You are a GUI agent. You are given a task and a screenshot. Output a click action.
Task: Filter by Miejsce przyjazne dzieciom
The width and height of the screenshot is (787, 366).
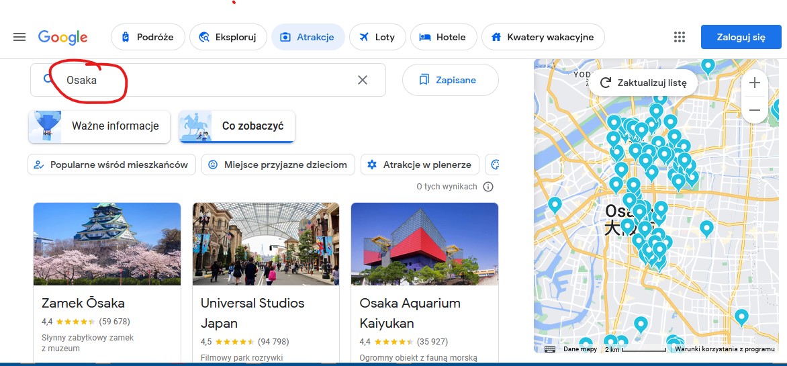pyautogui.click(x=278, y=165)
